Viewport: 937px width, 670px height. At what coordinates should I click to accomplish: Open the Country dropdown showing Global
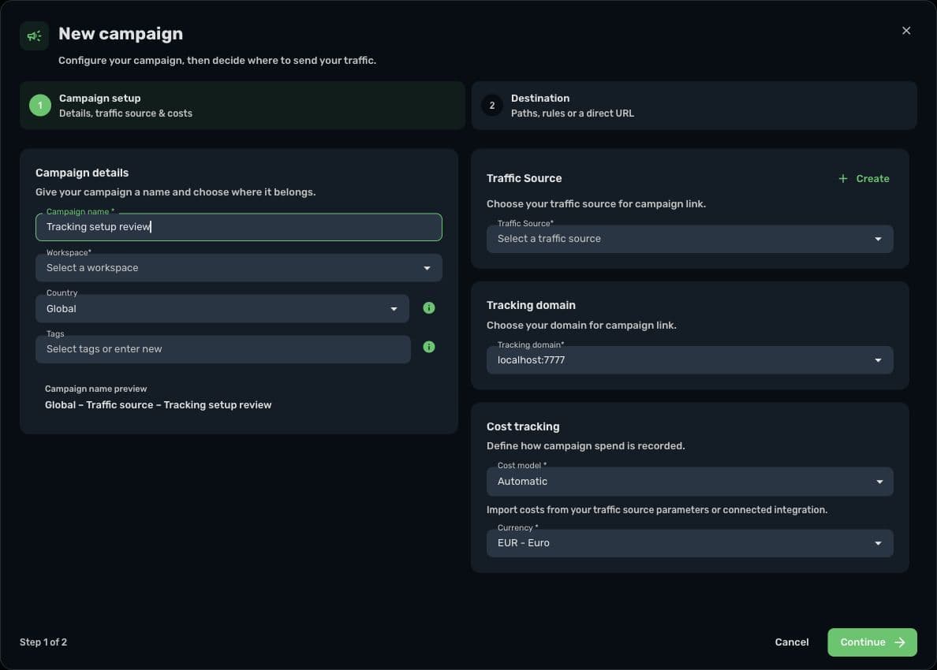(x=222, y=309)
